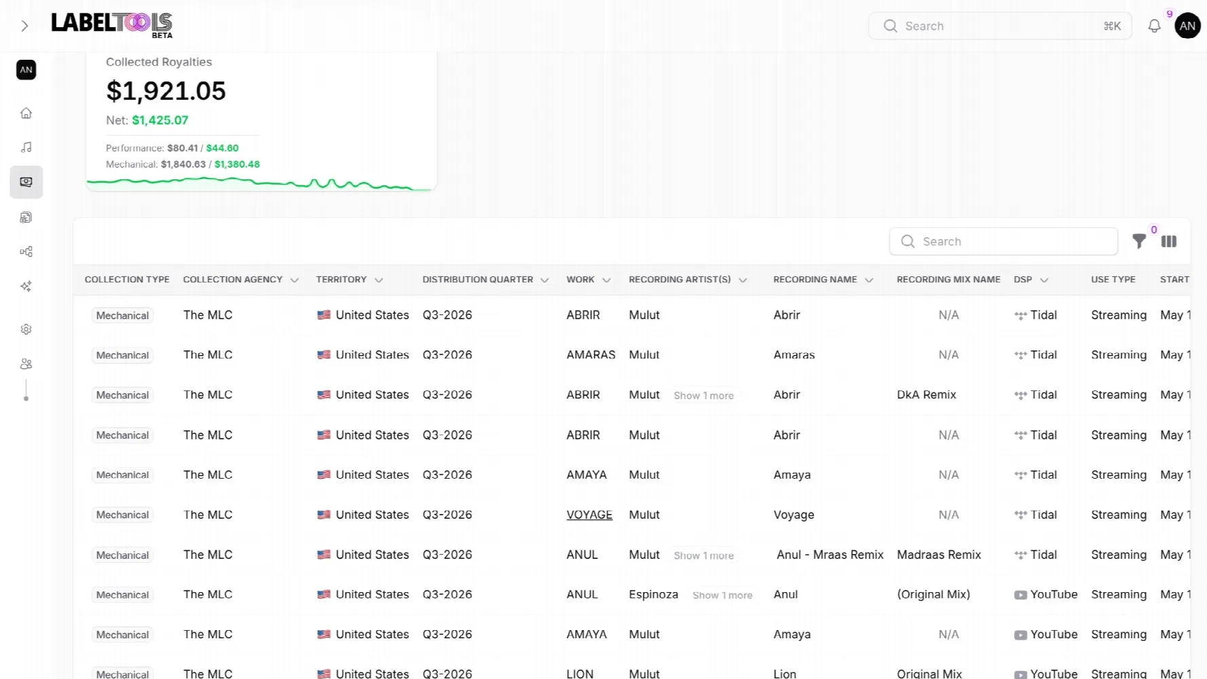The image size is (1207, 679).
Task: Open the VOYAGE work link
Action: point(589,515)
